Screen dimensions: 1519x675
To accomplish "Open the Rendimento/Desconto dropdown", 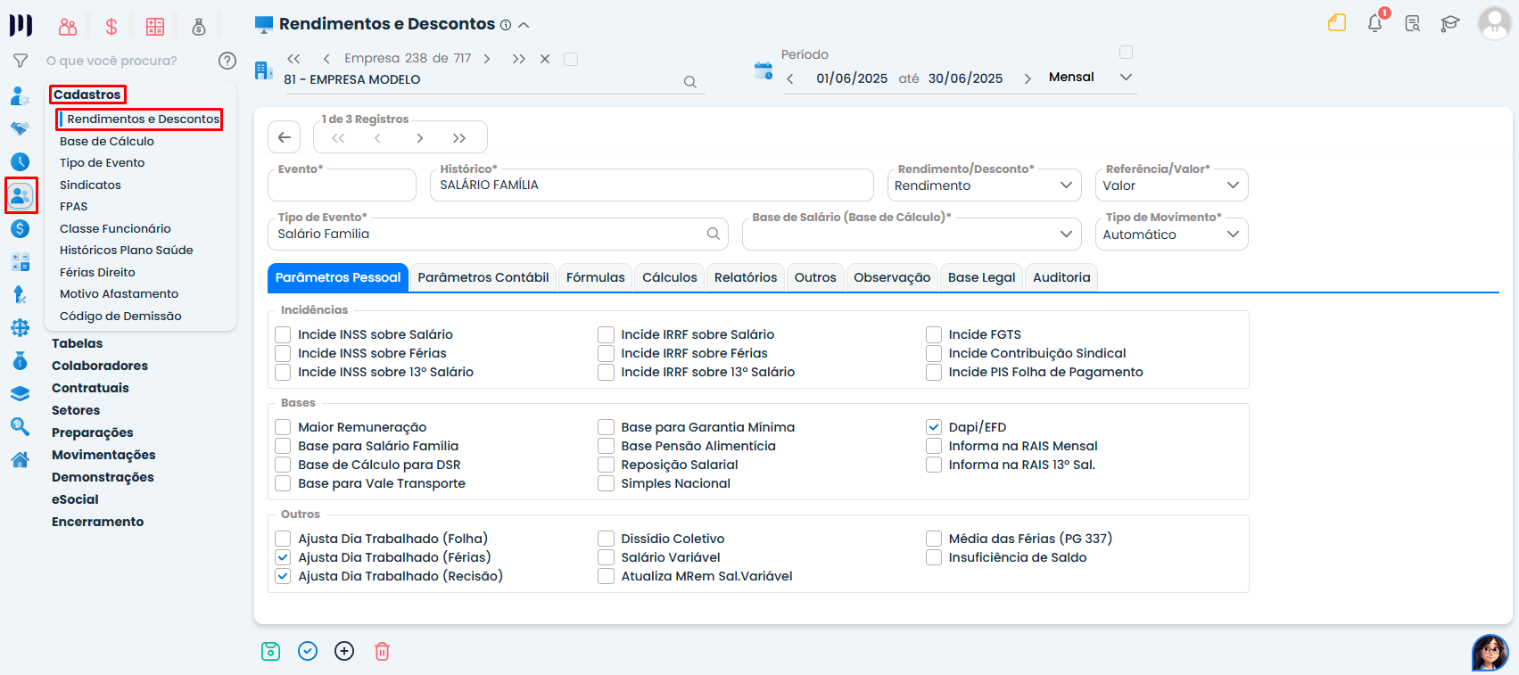I will pos(983,185).
